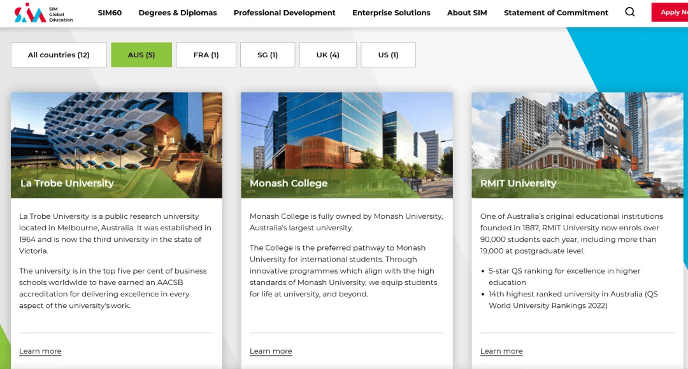Viewport: 688px width, 369px height.
Task: Open the SIM60 menu item
Action: click(110, 13)
